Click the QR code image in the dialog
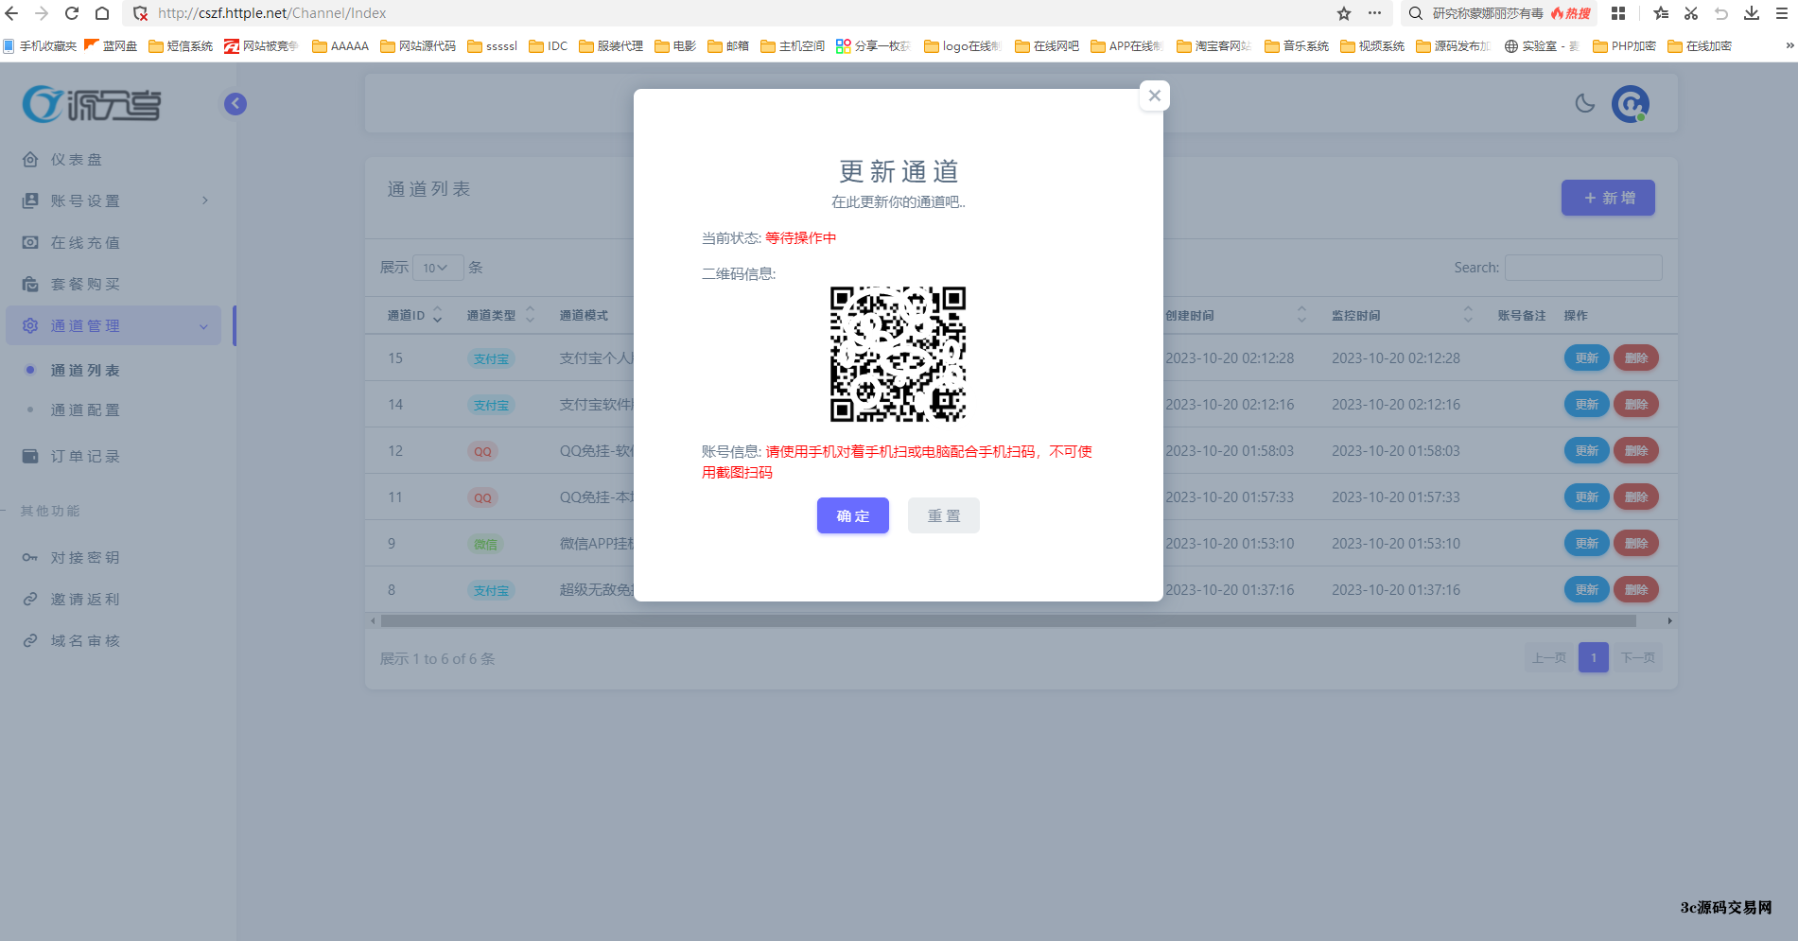The height and width of the screenshot is (941, 1798). [x=898, y=355]
